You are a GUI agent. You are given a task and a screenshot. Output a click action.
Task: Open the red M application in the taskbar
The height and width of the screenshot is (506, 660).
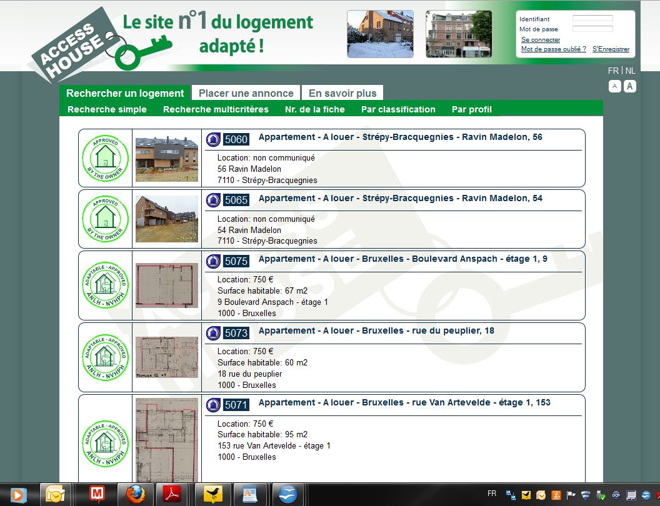(97, 494)
